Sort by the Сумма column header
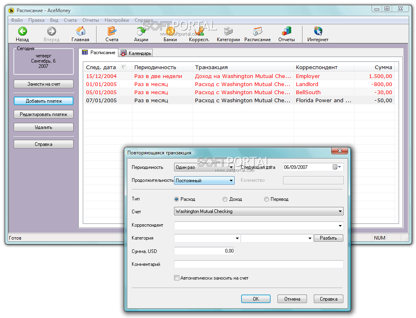This screenshot has width=416, height=318. click(374, 67)
